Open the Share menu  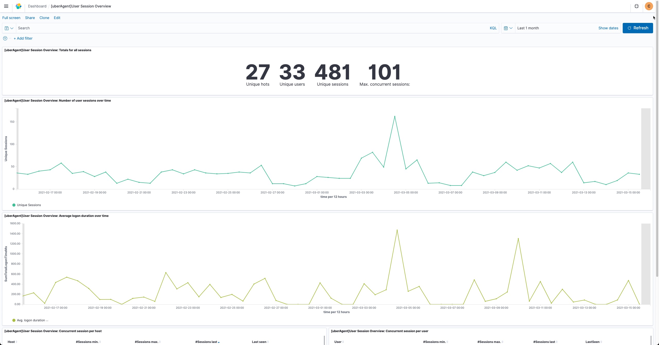coord(30,18)
